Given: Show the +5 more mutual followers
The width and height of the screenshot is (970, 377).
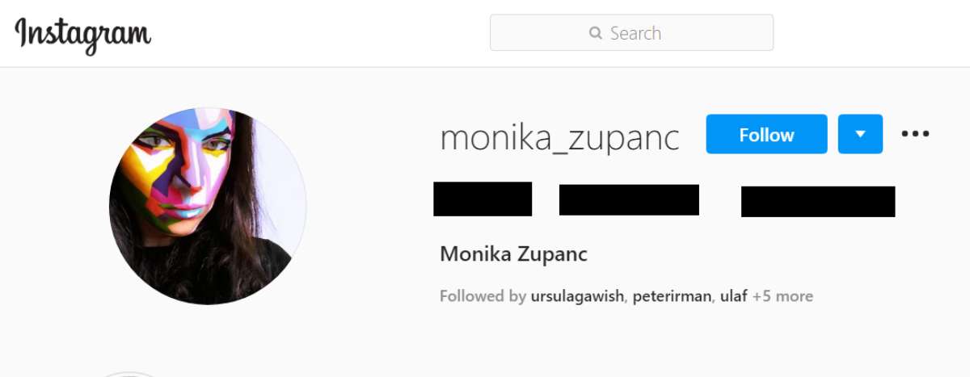Looking at the screenshot, I should pos(782,296).
